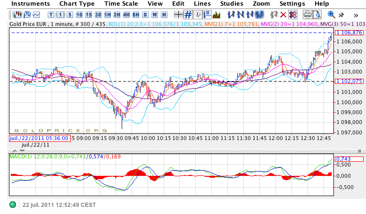The height and width of the screenshot is (214, 366).
Task: Open print preview icon
Action: 316,14
